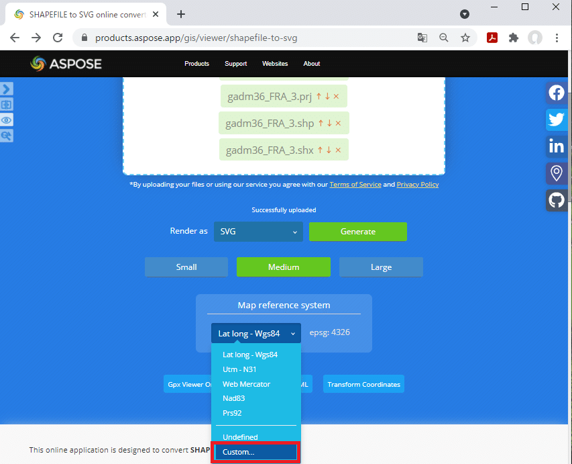Choose Custom... from reference system list

click(255, 452)
